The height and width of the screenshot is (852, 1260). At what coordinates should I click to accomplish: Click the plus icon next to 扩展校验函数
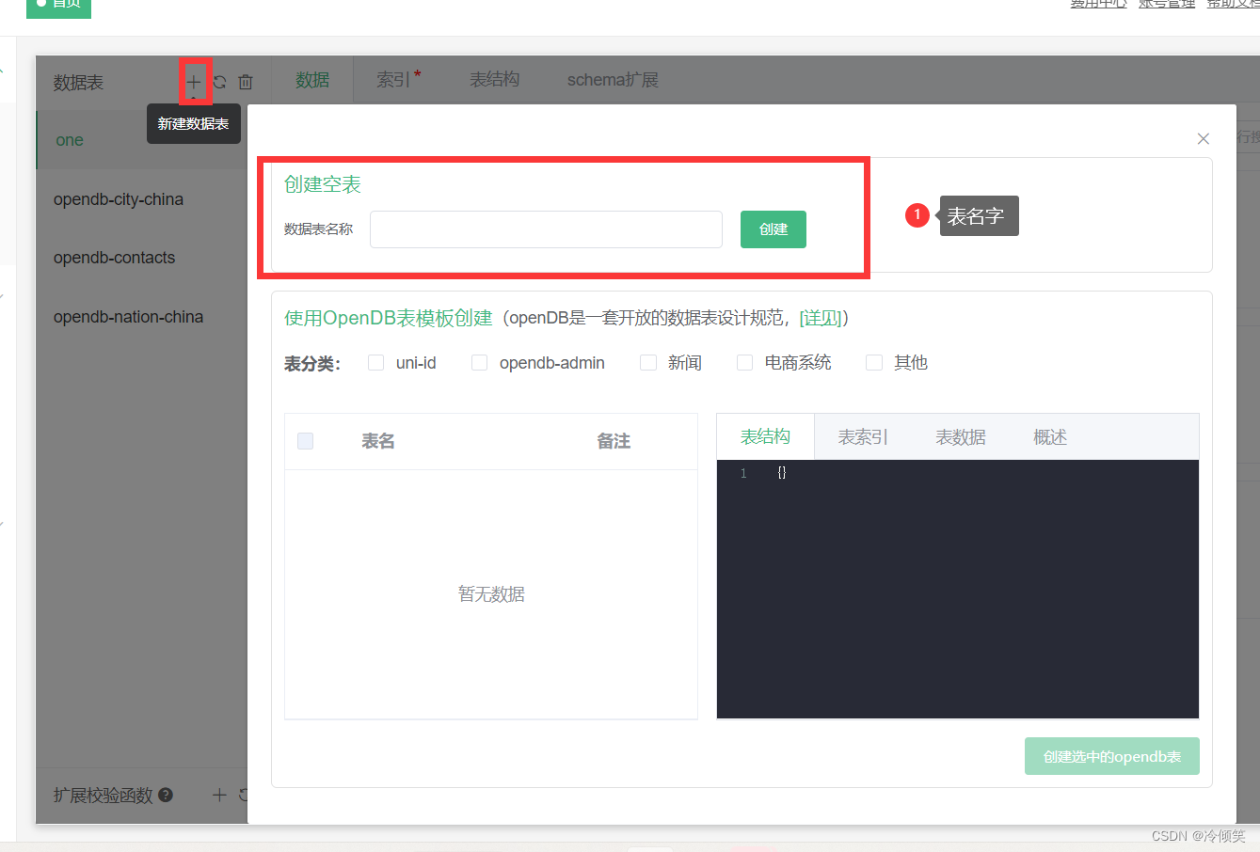click(x=219, y=795)
